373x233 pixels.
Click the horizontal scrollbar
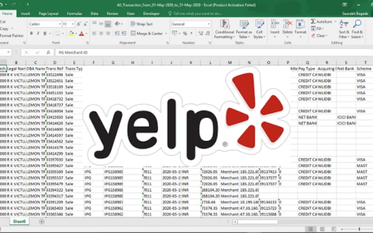[257, 221]
